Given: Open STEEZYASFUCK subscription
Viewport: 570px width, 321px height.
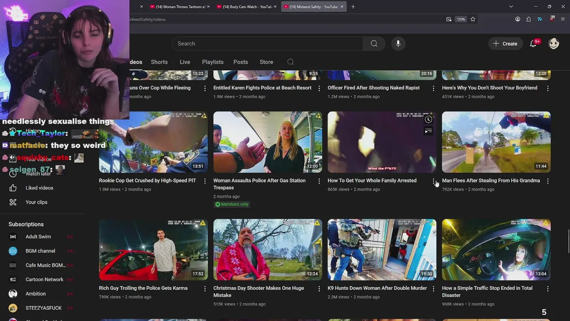Looking at the screenshot, I should (x=43, y=308).
